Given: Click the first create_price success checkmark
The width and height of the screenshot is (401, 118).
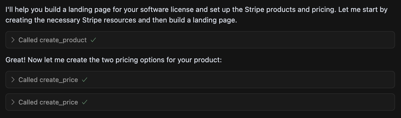Looking at the screenshot, I should click(85, 80).
